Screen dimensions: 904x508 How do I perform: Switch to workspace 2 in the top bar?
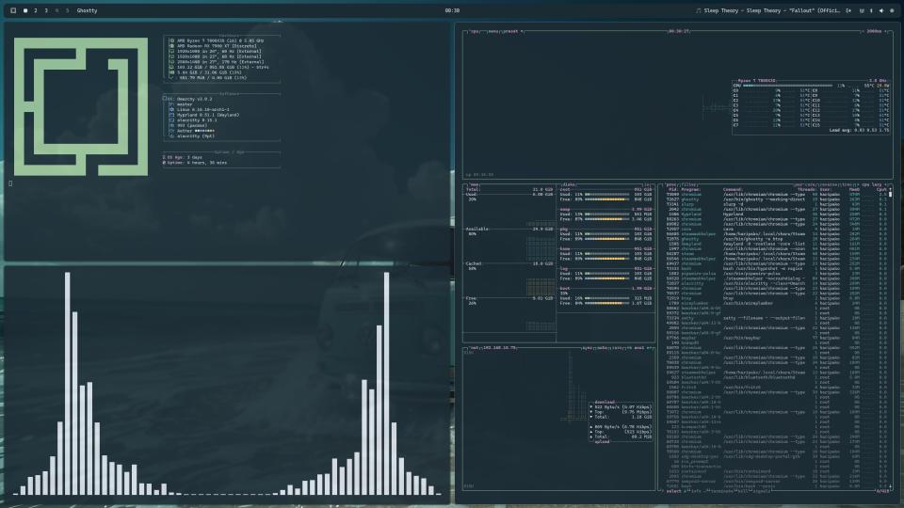click(36, 10)
